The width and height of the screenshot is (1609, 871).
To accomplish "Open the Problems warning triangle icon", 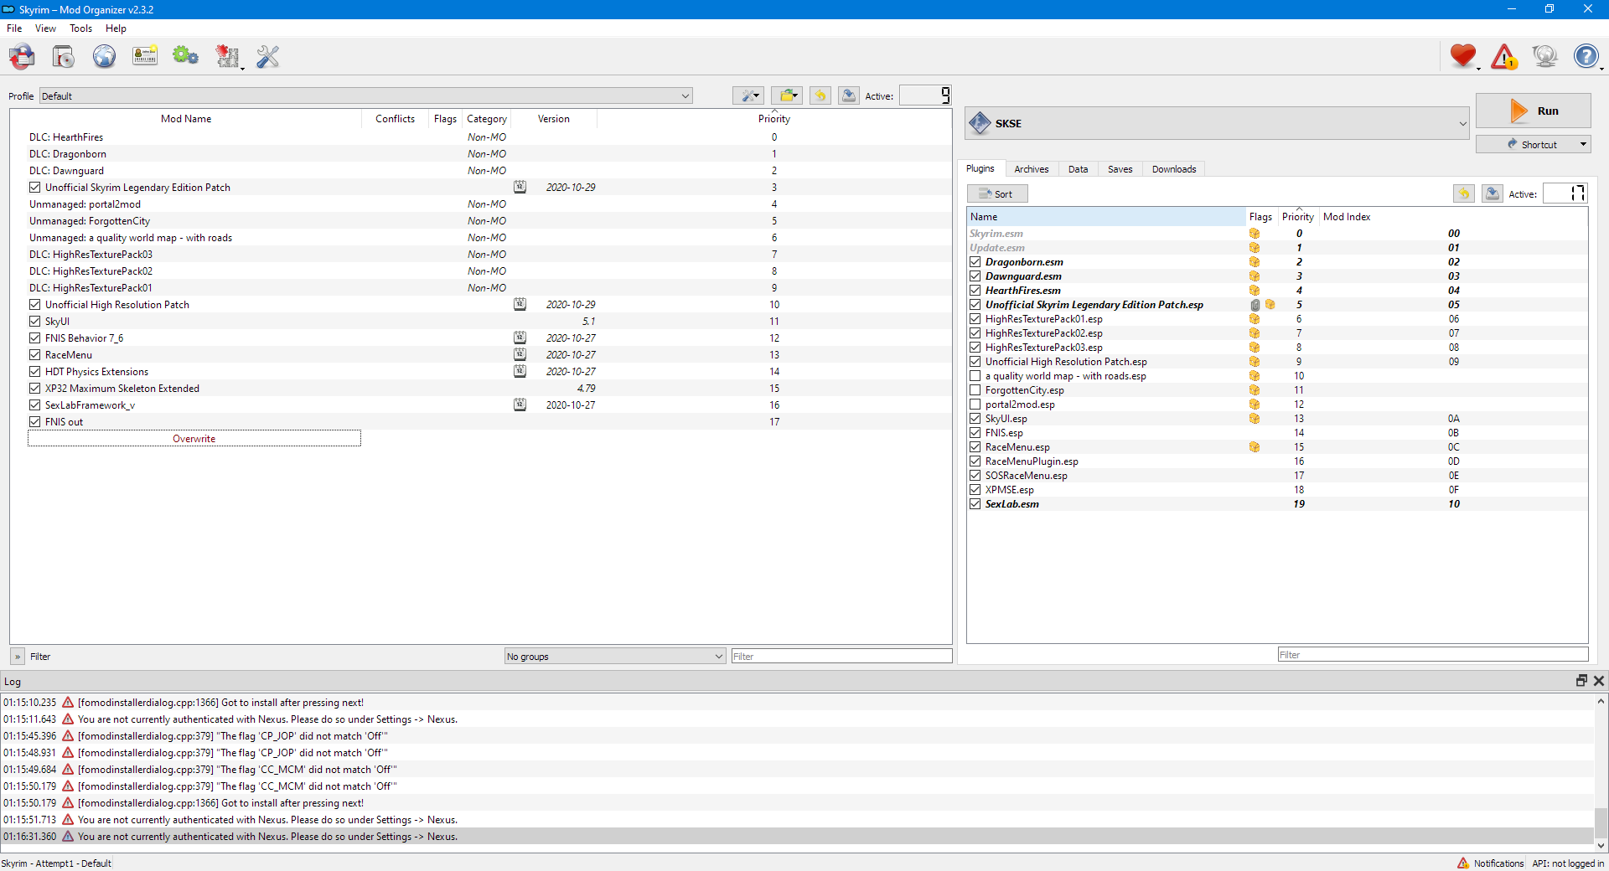I will click(x=1504, y=56).
